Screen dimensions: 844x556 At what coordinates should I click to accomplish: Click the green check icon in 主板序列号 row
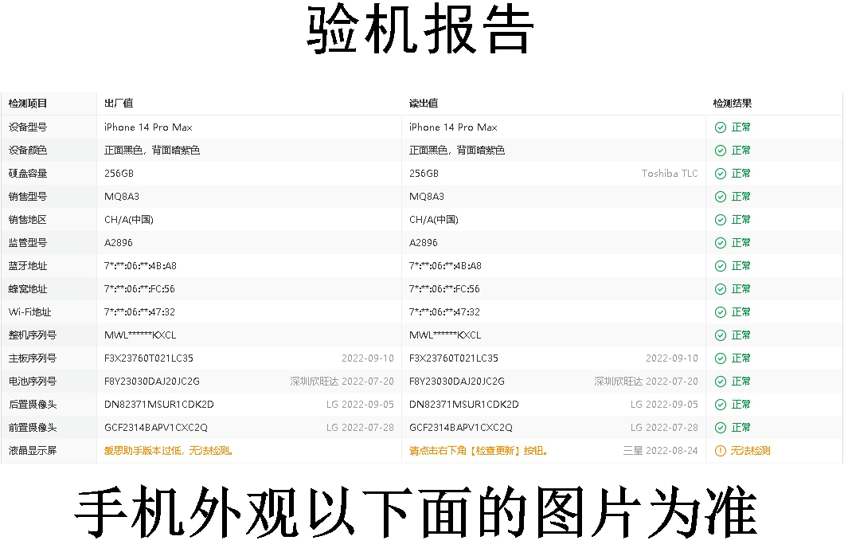coord(721,358)
